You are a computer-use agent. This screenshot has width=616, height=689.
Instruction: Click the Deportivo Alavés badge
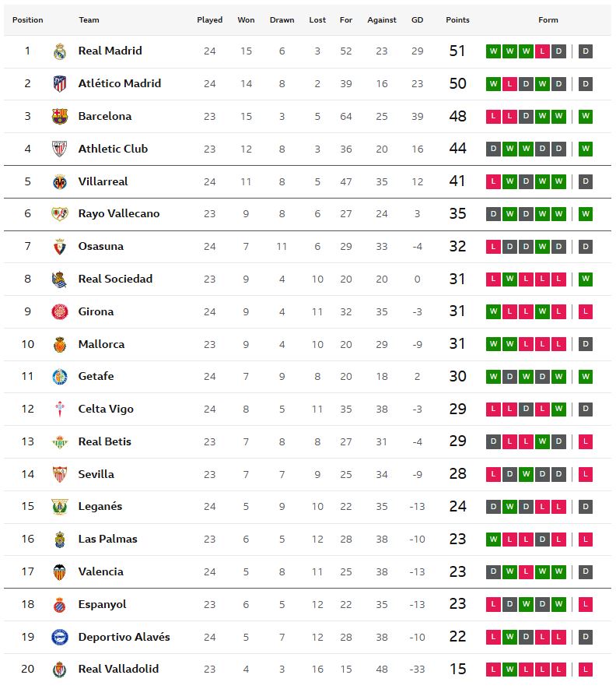pos(60,637)
